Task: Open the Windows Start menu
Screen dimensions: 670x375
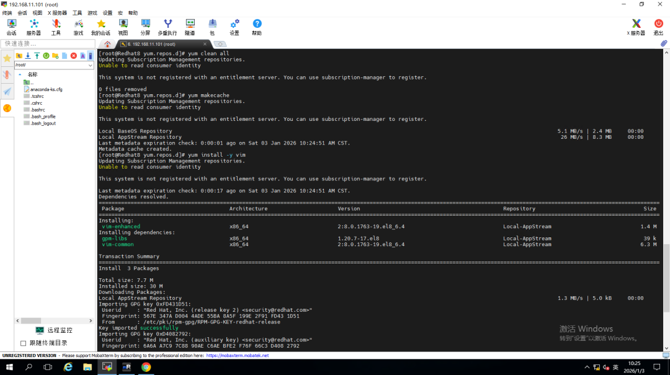Action: pos(9,367)
